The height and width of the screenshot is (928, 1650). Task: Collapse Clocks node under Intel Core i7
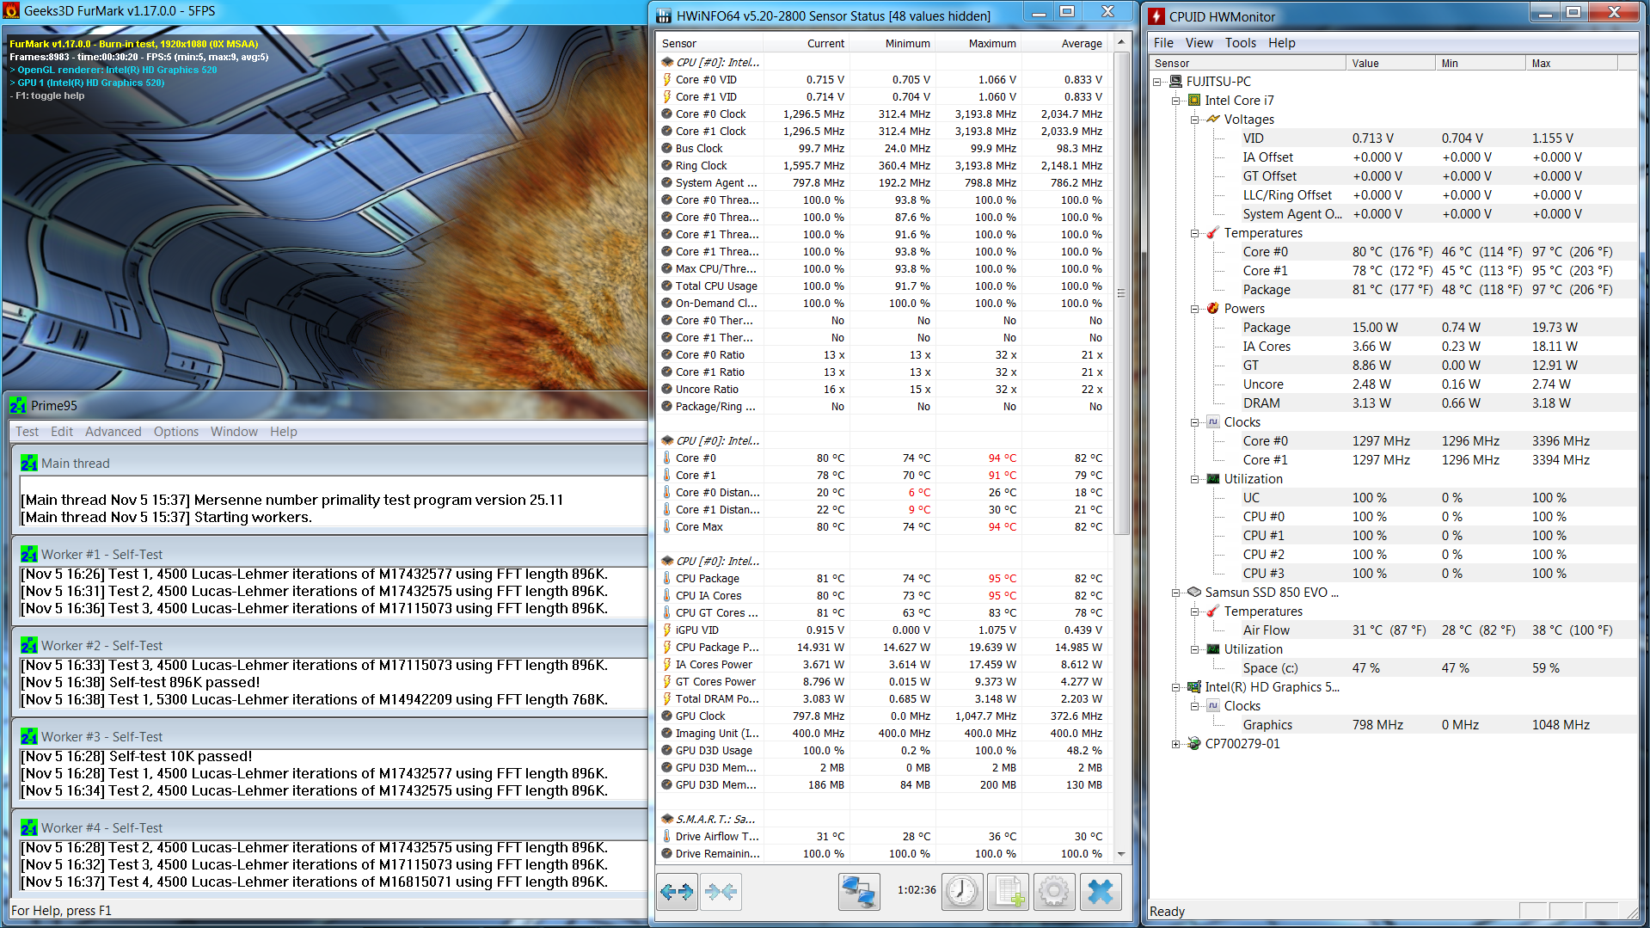tap(1195, 422)
